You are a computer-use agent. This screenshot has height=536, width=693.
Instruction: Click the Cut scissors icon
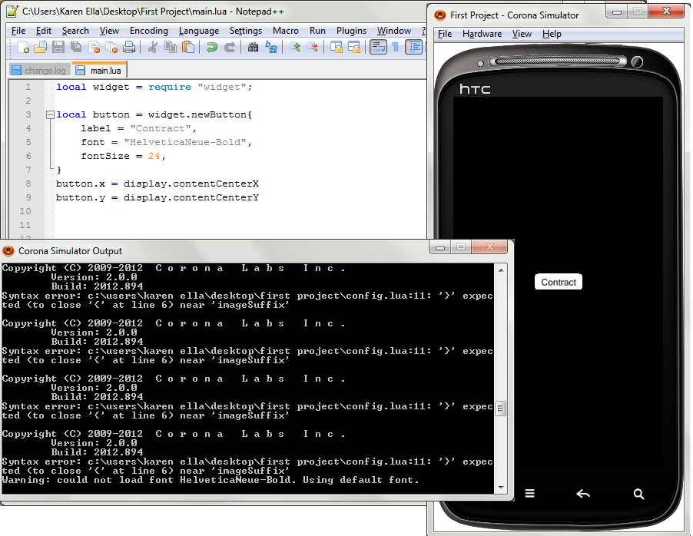coord(152,47)
